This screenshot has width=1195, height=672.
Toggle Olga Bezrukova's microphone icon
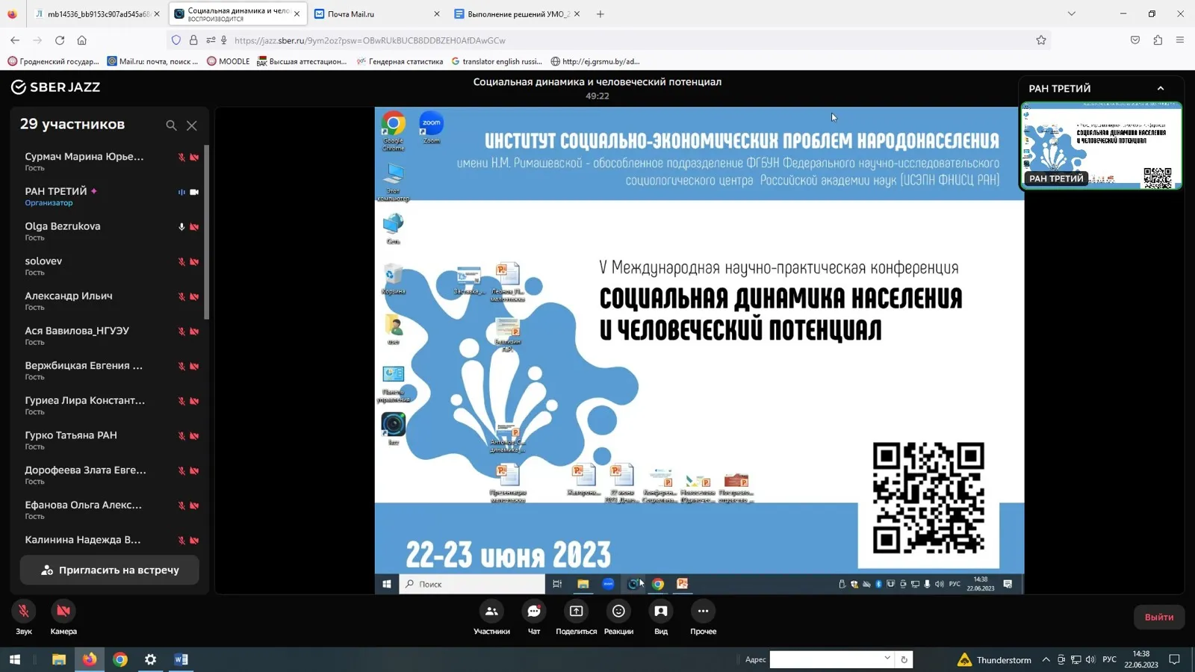click(x=181, y=227)
